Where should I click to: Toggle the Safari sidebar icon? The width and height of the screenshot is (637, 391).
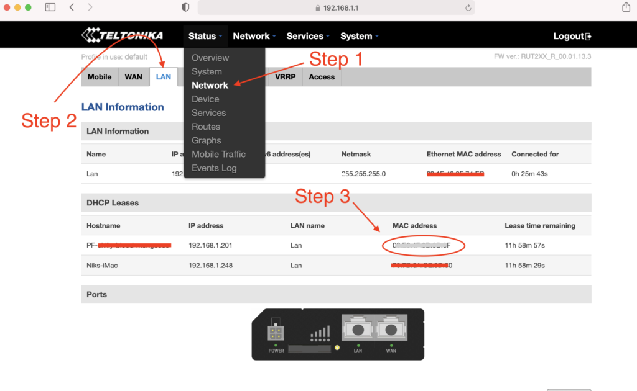50,7
